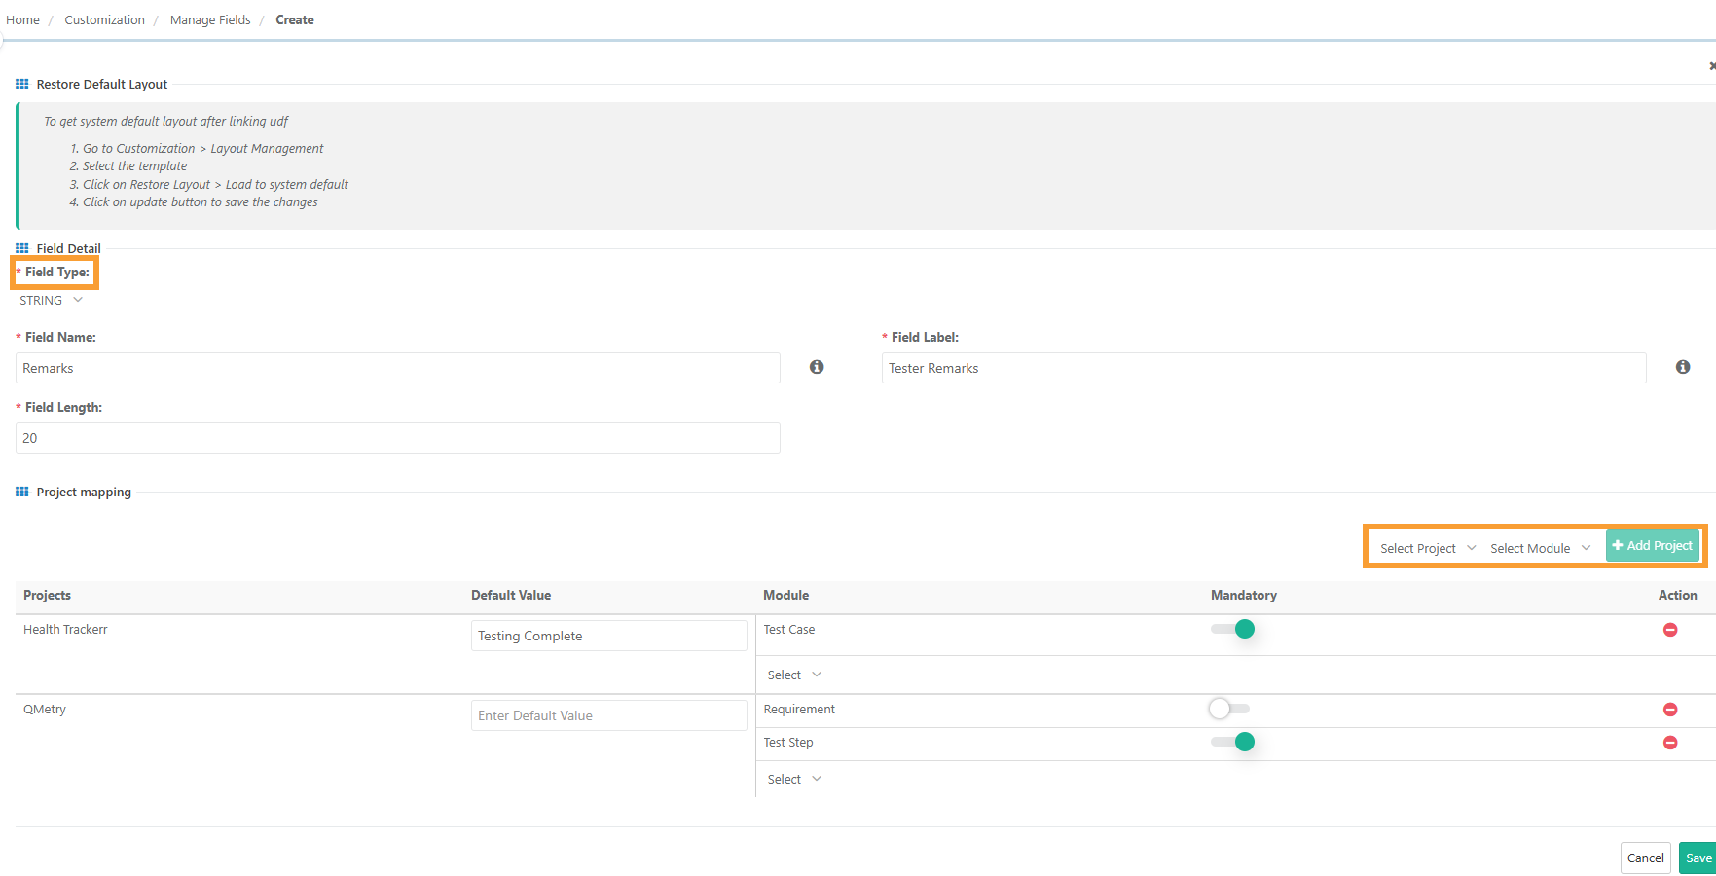Click the grid icon before Restore Default Layout
The width and height of the screenshot is (1716, 876).
[21, 84]
